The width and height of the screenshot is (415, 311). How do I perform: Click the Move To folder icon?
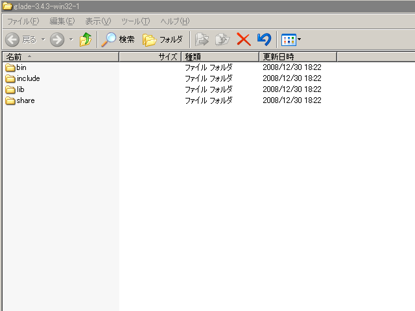(202, 40)
